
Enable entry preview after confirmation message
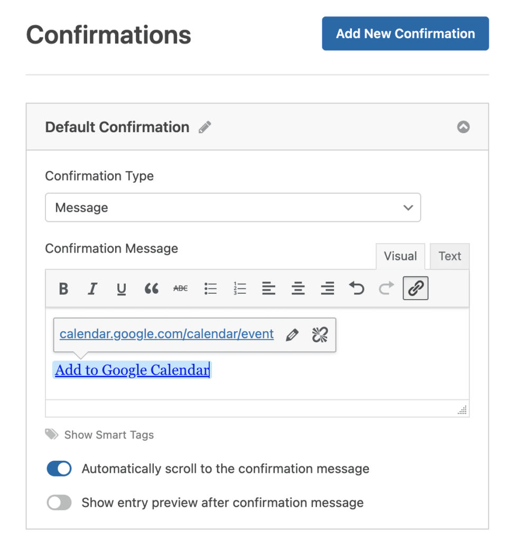coord(59,502)
